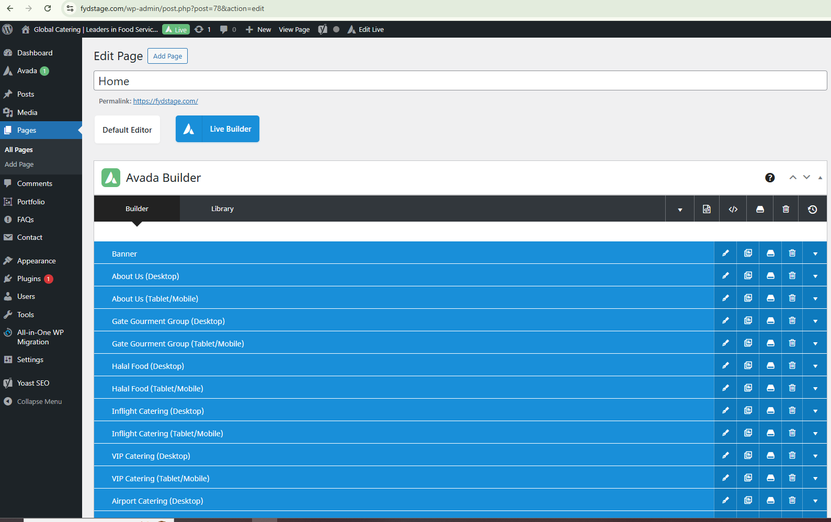Viewport: 831px width, 522px height.
Task: Click the WordPress logo in admin bar
Action: [x=8, y=29]
